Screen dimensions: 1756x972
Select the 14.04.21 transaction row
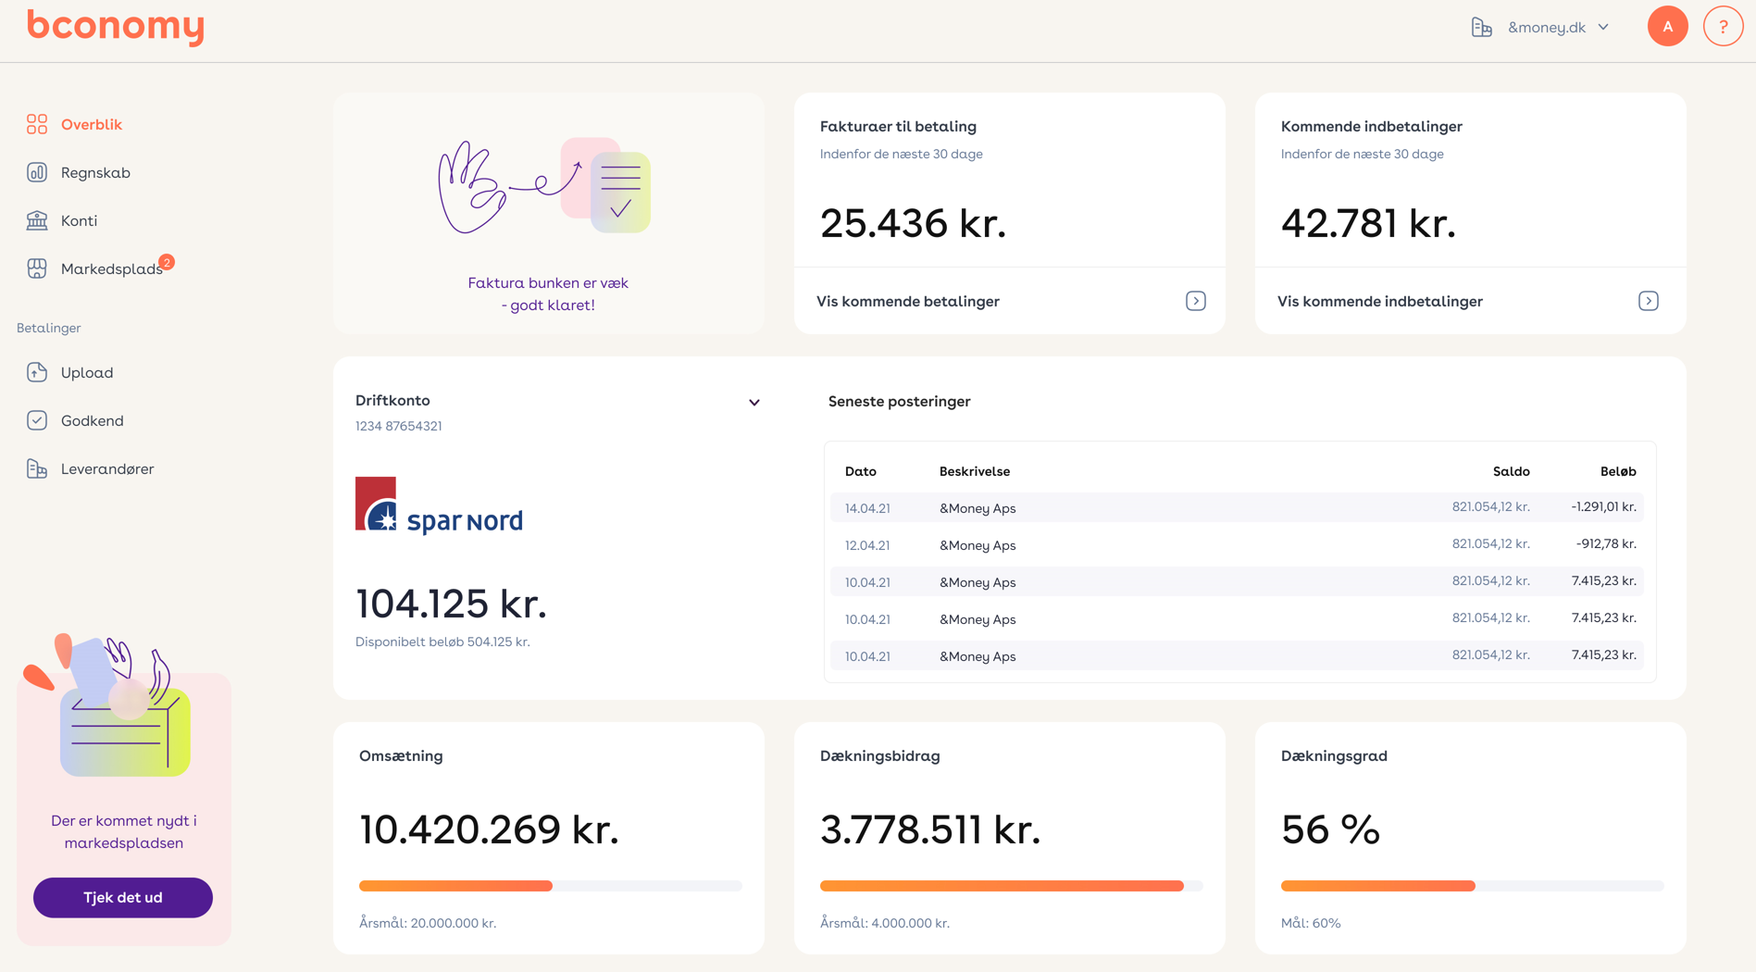1237,507
